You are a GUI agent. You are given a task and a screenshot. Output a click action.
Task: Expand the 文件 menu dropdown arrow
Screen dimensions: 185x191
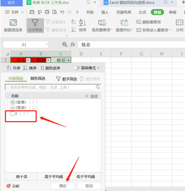(22, 12)
